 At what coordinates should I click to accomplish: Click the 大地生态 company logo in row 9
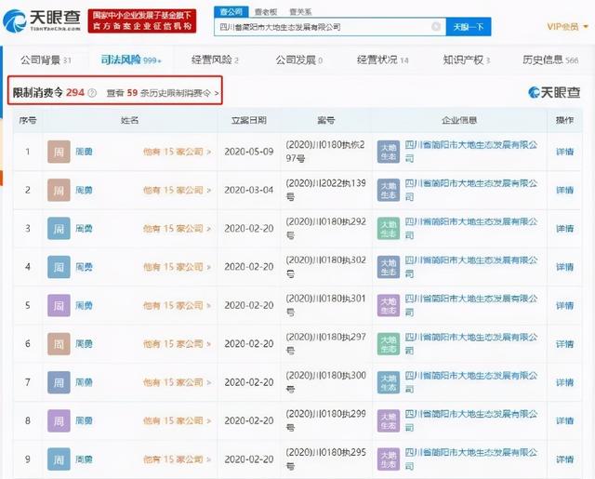389,459
